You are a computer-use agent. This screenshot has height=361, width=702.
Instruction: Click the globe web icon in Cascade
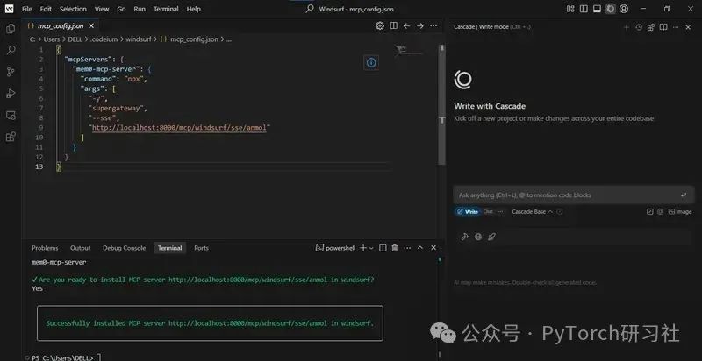click(x=478, y=237)
